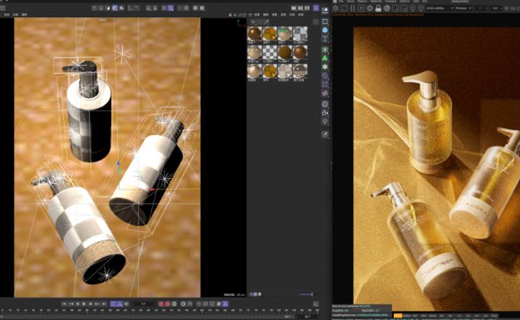Viewport: 520px width, 320px height.
Task: Open the File menu in Live Viewer
Action: pyautogui.click(x=341, y=2)
